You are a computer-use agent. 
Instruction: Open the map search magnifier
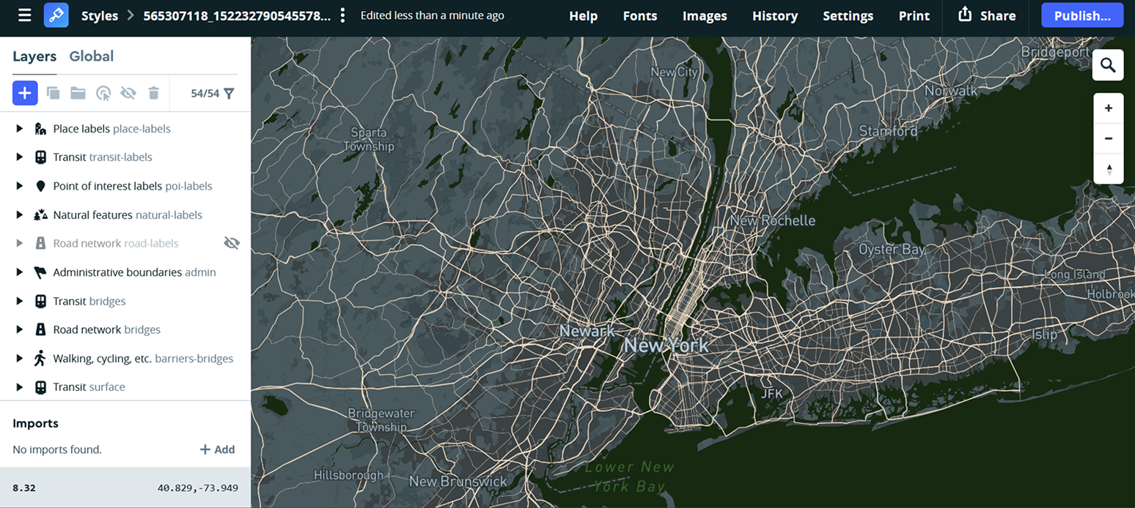pyautogui.click(x=1107, y=64)
